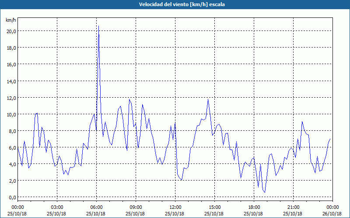This screenshot has width=350, height=218.
Task: Click the '06:00' time axis label
Action: [x=96, y=208]
